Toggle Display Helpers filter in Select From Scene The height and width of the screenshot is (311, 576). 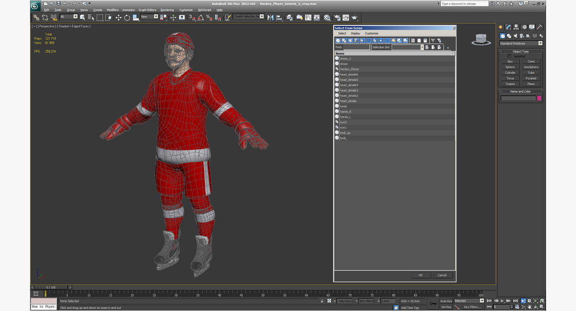pyautogui.click(x=362, y=40)
